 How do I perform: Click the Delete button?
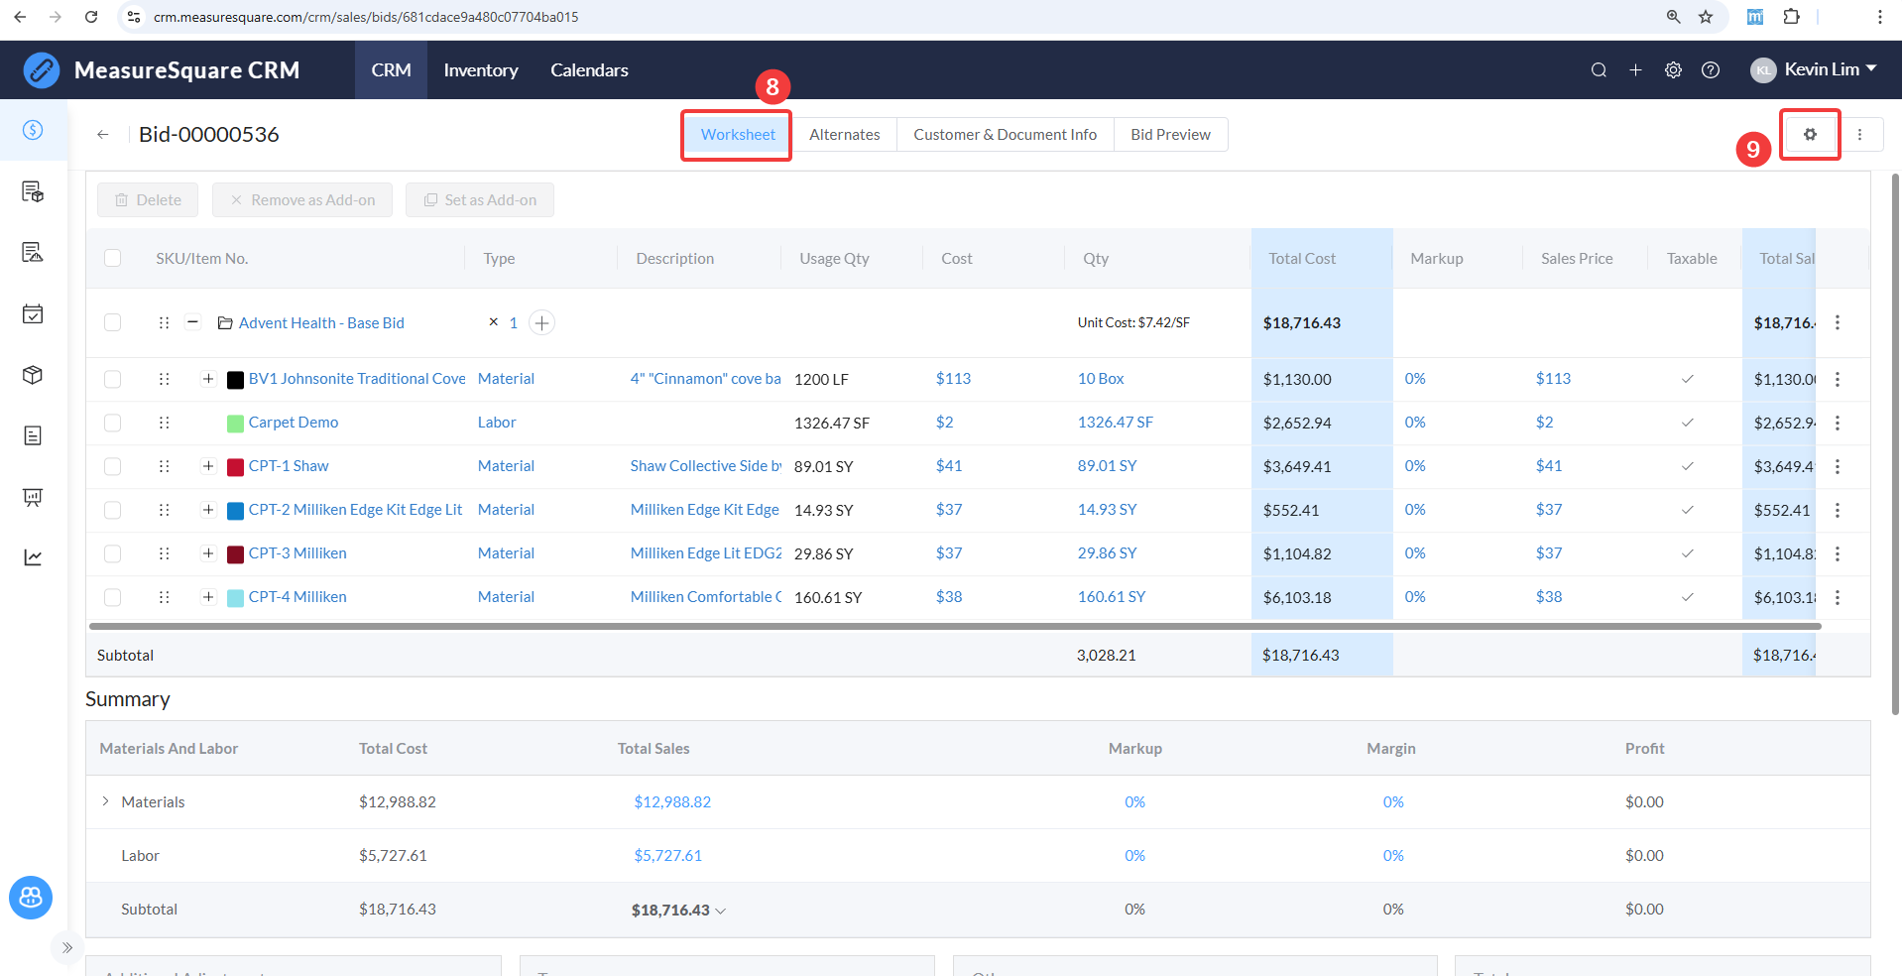[148, 200]
